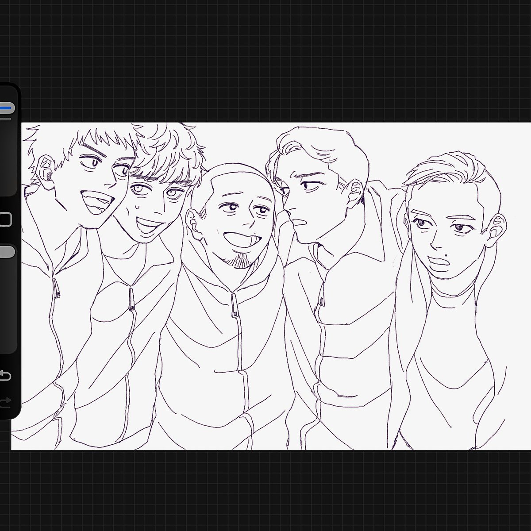Click the line-art drawing canvas
The height and width of the screenshot is (531, 531).
[271, 286]
